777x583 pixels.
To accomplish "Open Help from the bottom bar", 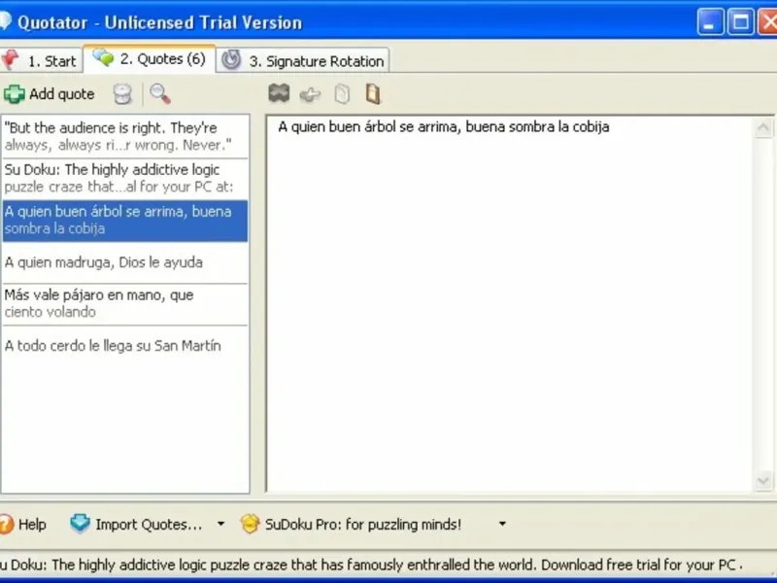I will 23,524.
